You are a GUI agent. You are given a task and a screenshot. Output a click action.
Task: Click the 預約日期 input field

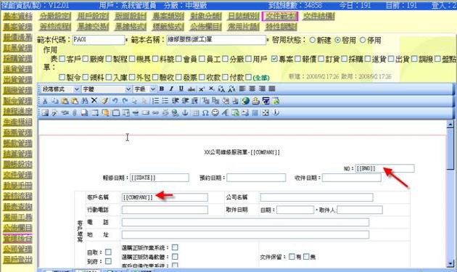[256, 178]
